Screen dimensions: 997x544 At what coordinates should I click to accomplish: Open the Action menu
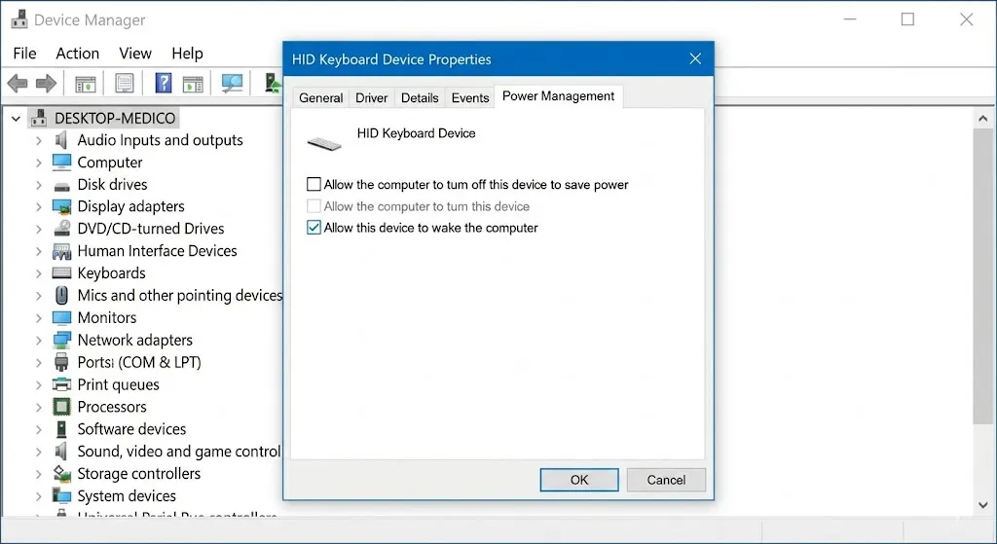point(78,54)
